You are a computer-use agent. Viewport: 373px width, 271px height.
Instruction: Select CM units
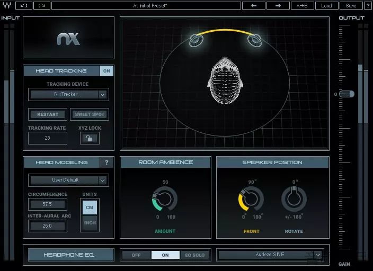(x=90, y=207)
